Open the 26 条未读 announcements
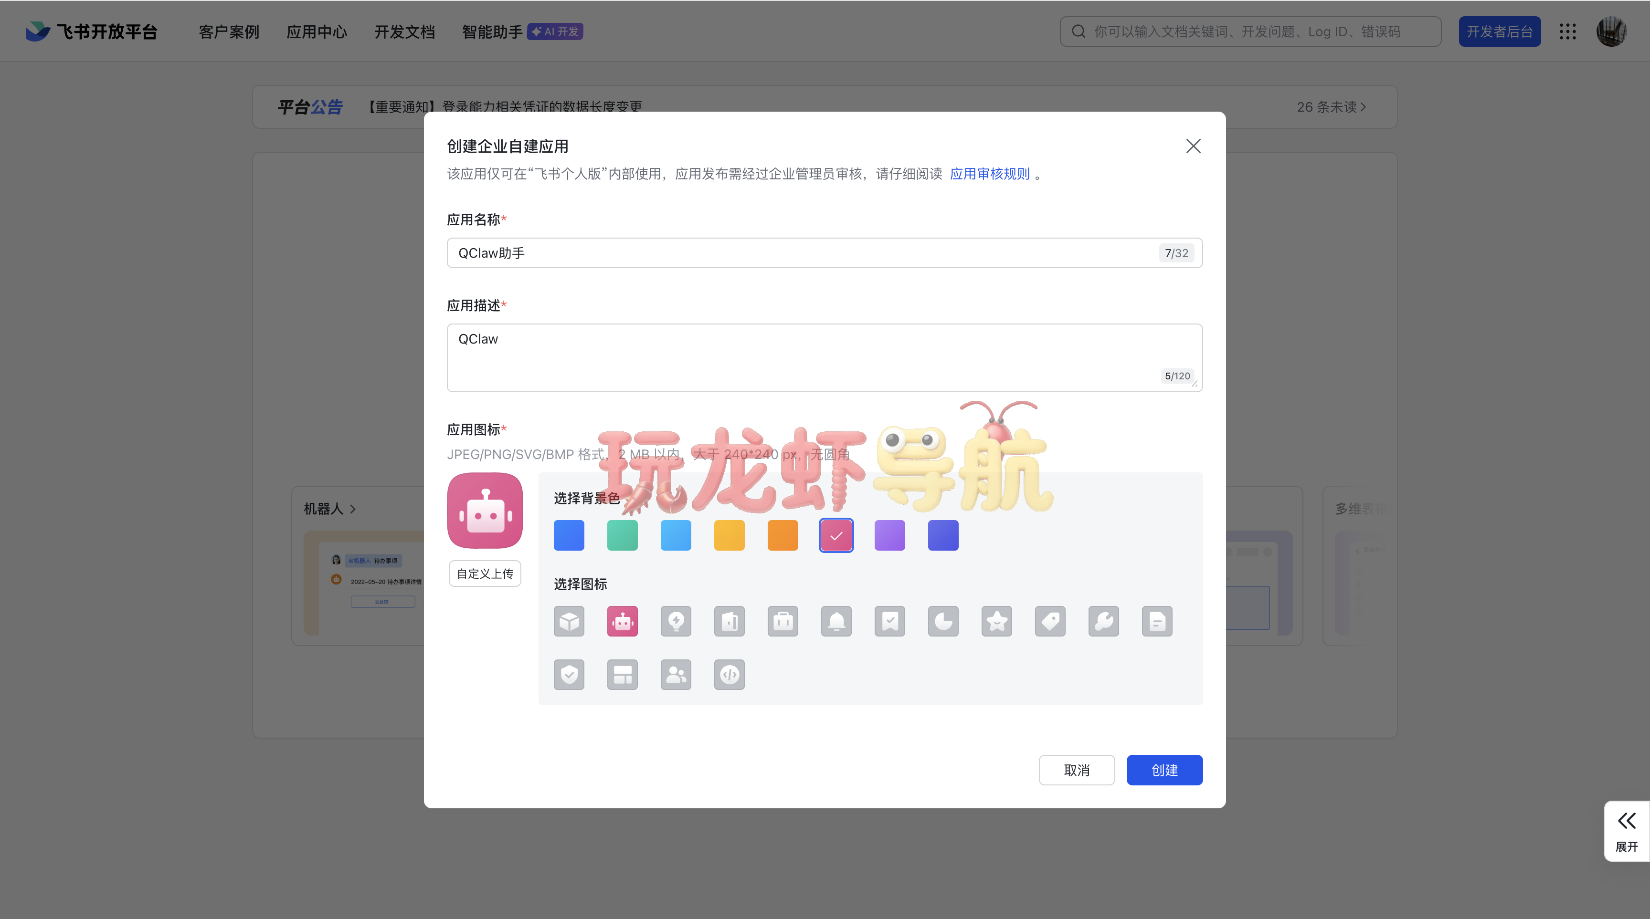 click(1331, 107)
